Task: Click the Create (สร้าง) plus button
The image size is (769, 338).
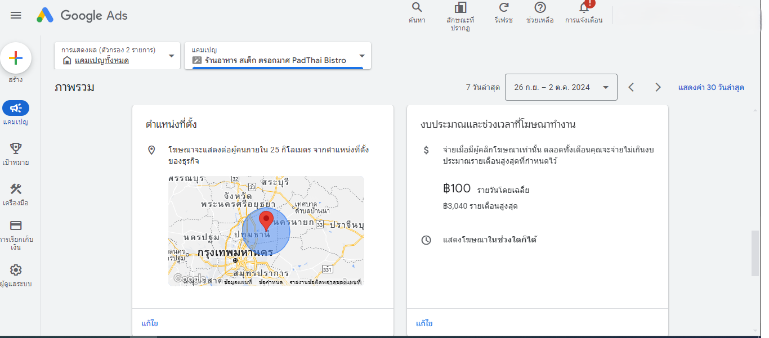Action: click(16, 58)
